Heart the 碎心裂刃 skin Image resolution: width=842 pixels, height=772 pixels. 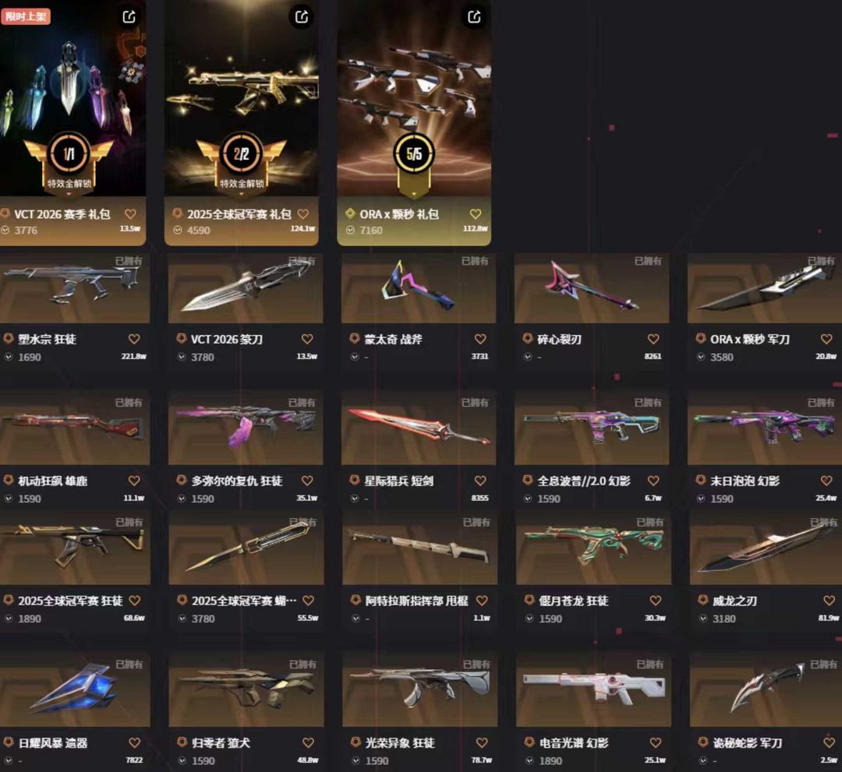pos(653,339)
